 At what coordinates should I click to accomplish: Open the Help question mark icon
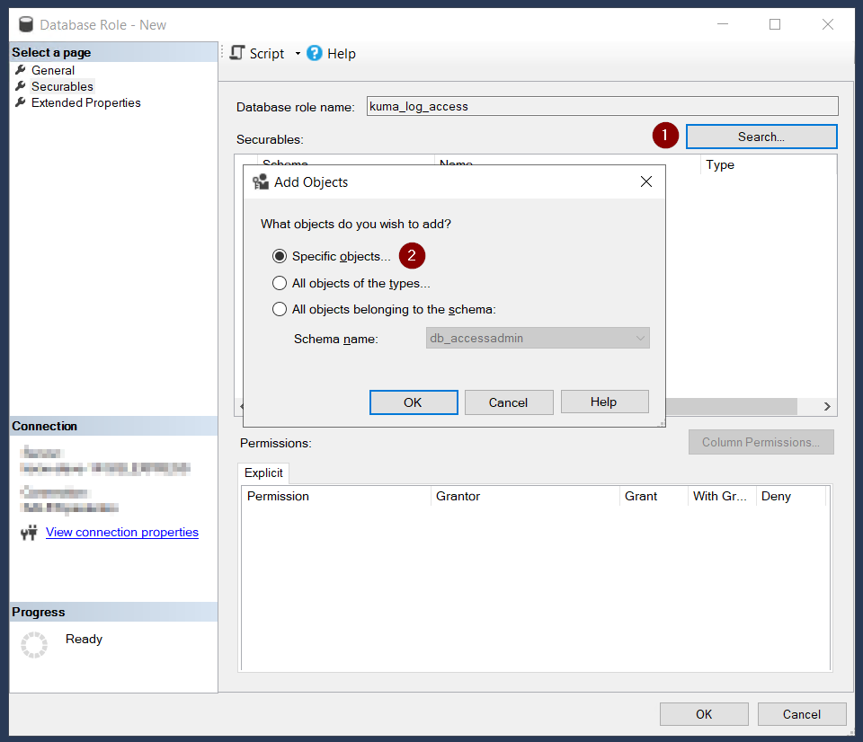[315, 53]
